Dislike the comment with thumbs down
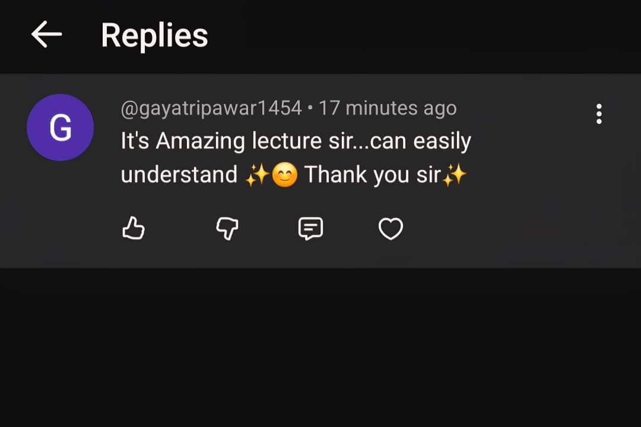The image size is (641, 427). (227, 228)
